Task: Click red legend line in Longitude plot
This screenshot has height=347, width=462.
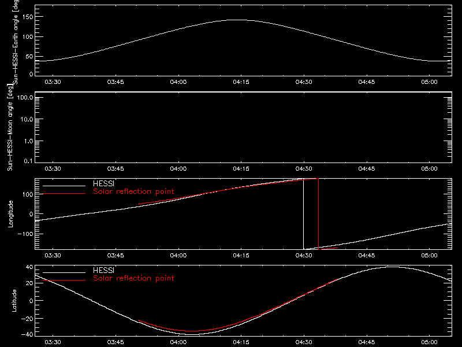Action: point(64,194)
